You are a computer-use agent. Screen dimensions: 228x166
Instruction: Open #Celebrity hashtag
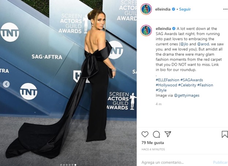(x=187, y=85)
